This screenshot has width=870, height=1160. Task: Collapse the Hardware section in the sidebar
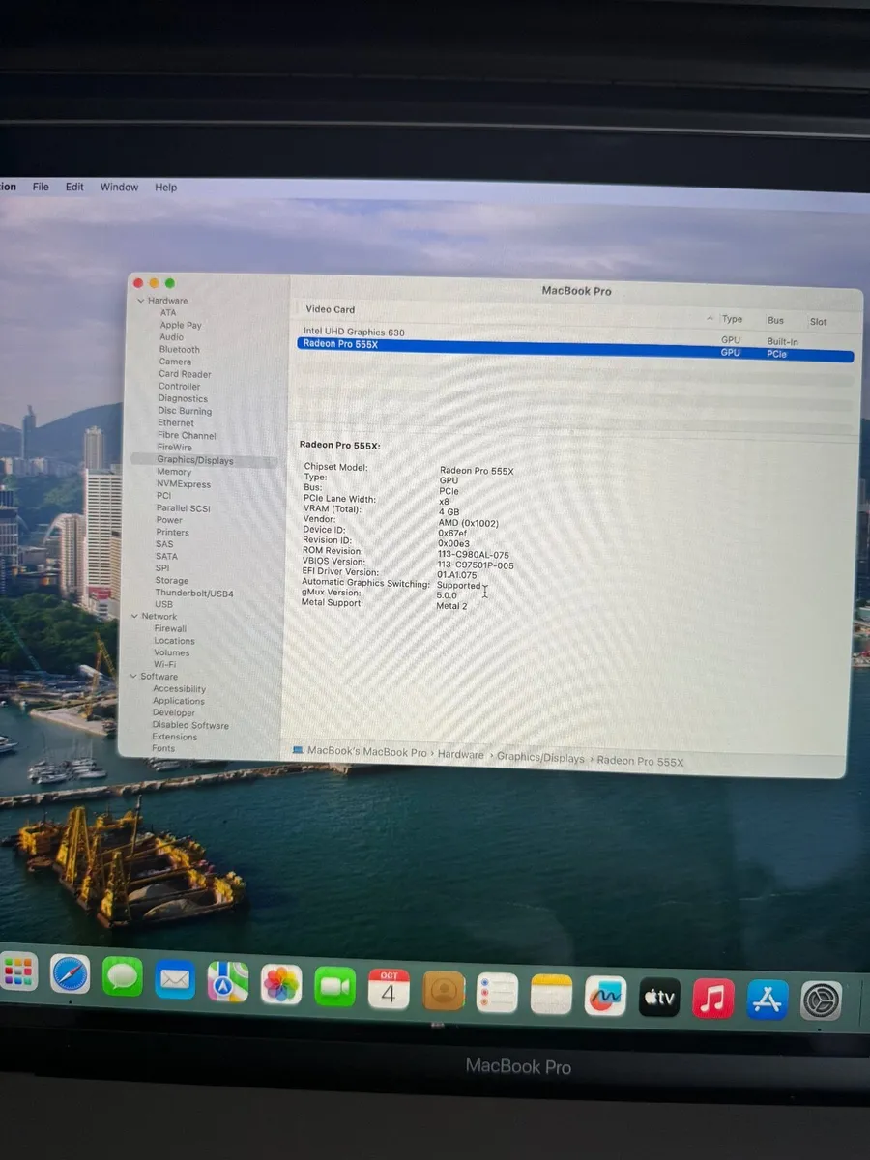coord(141,301)
